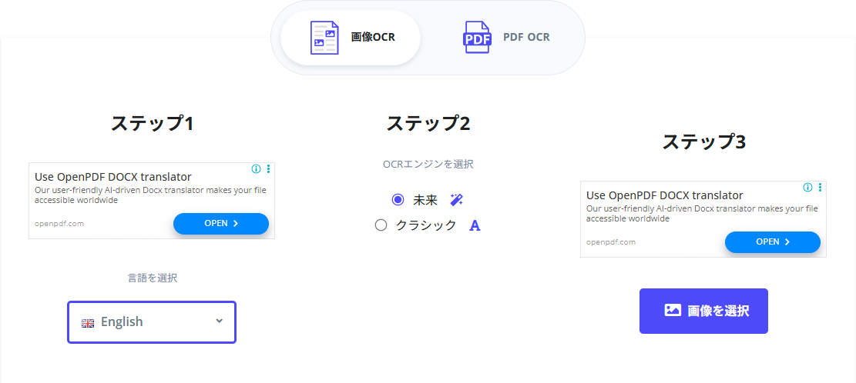Click the ステップ2 heading
The height and width of the screenshot is (383, 856).
(428, 123)
